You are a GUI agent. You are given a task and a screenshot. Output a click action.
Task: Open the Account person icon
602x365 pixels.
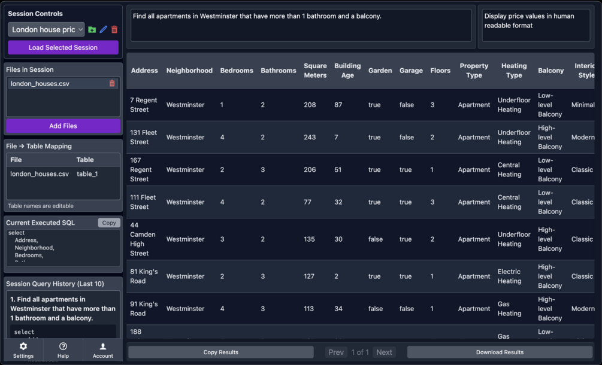tap(102, 350)
